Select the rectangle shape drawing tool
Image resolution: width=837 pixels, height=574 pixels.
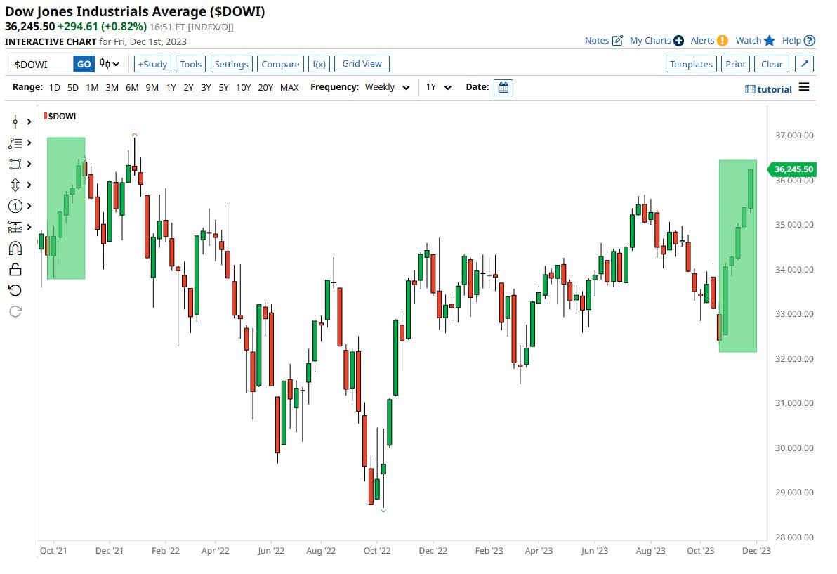(x=15, y=164)
